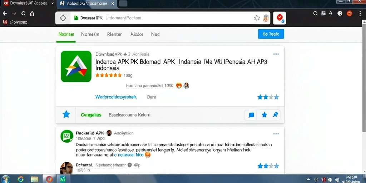Click the star favorite action button
366x183 pixels.
coord(264,115)
